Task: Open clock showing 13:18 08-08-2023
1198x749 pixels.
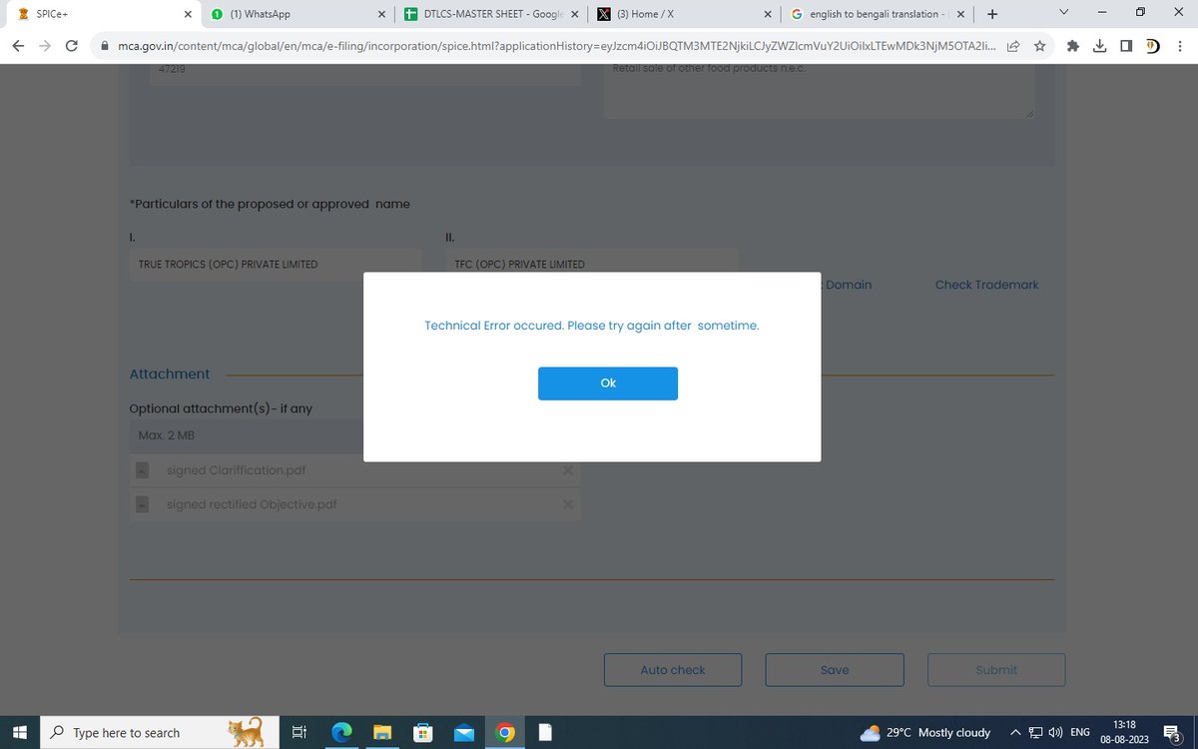Action: pyautogui.click(x=1124, y=732)
